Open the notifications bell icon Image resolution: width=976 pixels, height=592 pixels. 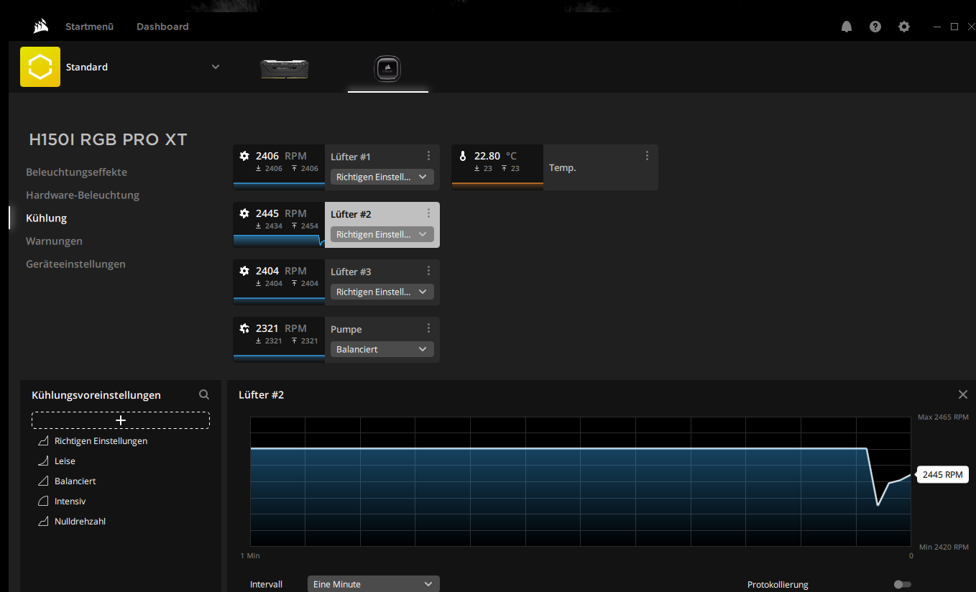[847, 27]
